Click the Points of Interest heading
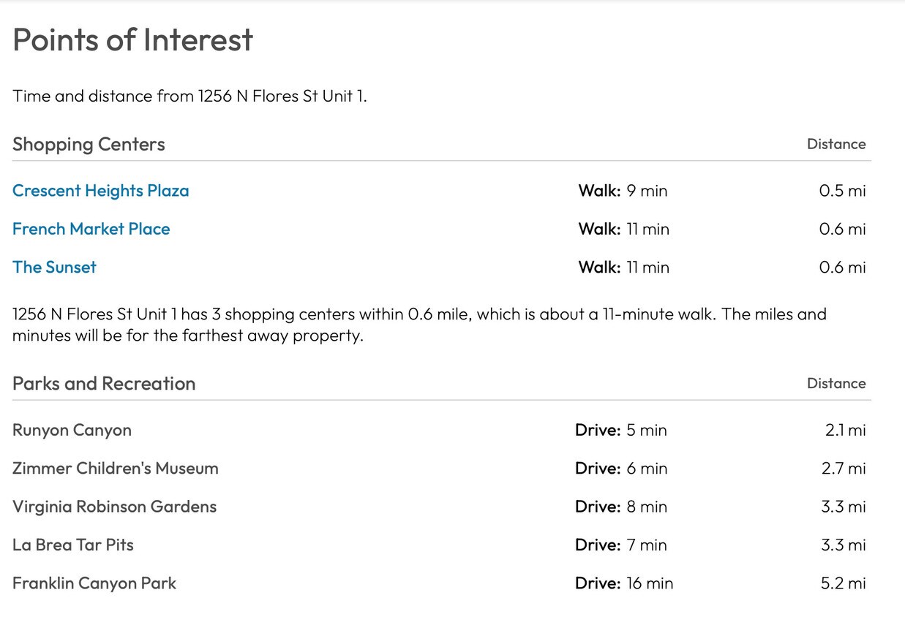Screen dimensions: 905x617 (132, 40)
